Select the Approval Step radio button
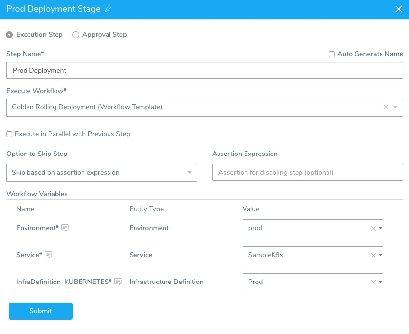 (x=76, y=35)
